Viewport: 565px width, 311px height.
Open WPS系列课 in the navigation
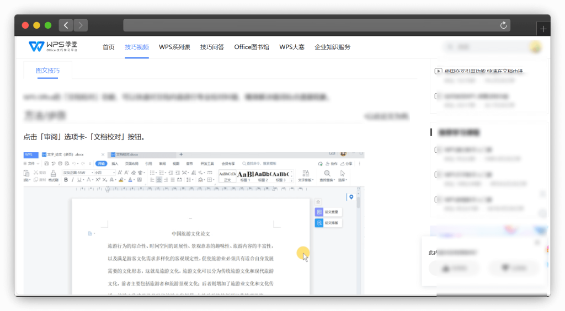pyautogui.click(x=174, y=47)
